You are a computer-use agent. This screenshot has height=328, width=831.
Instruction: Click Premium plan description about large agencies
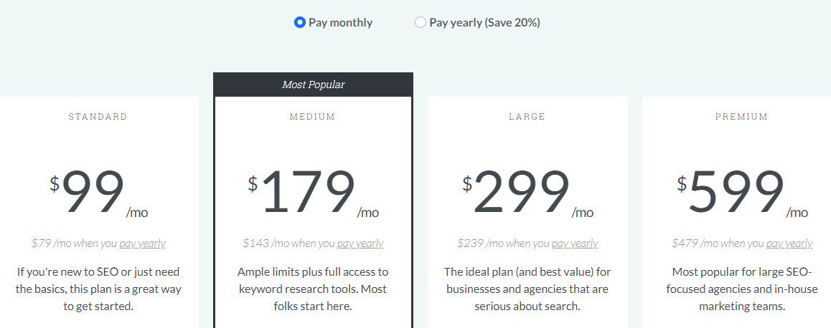pos(742,289)
